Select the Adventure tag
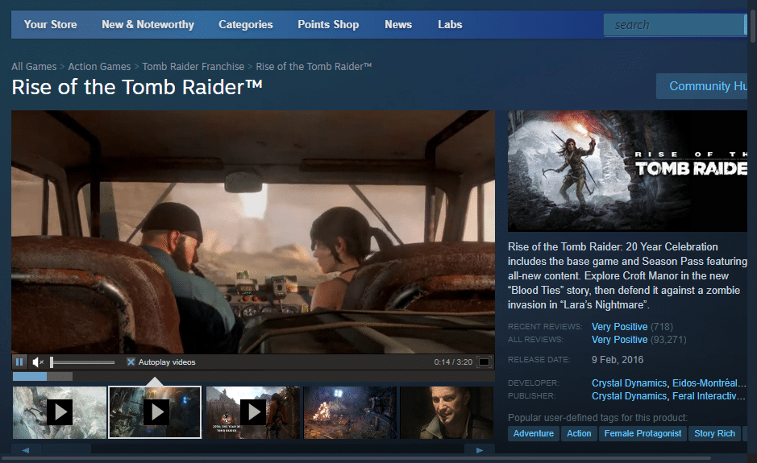757x463 pixels. click(534, 433)
